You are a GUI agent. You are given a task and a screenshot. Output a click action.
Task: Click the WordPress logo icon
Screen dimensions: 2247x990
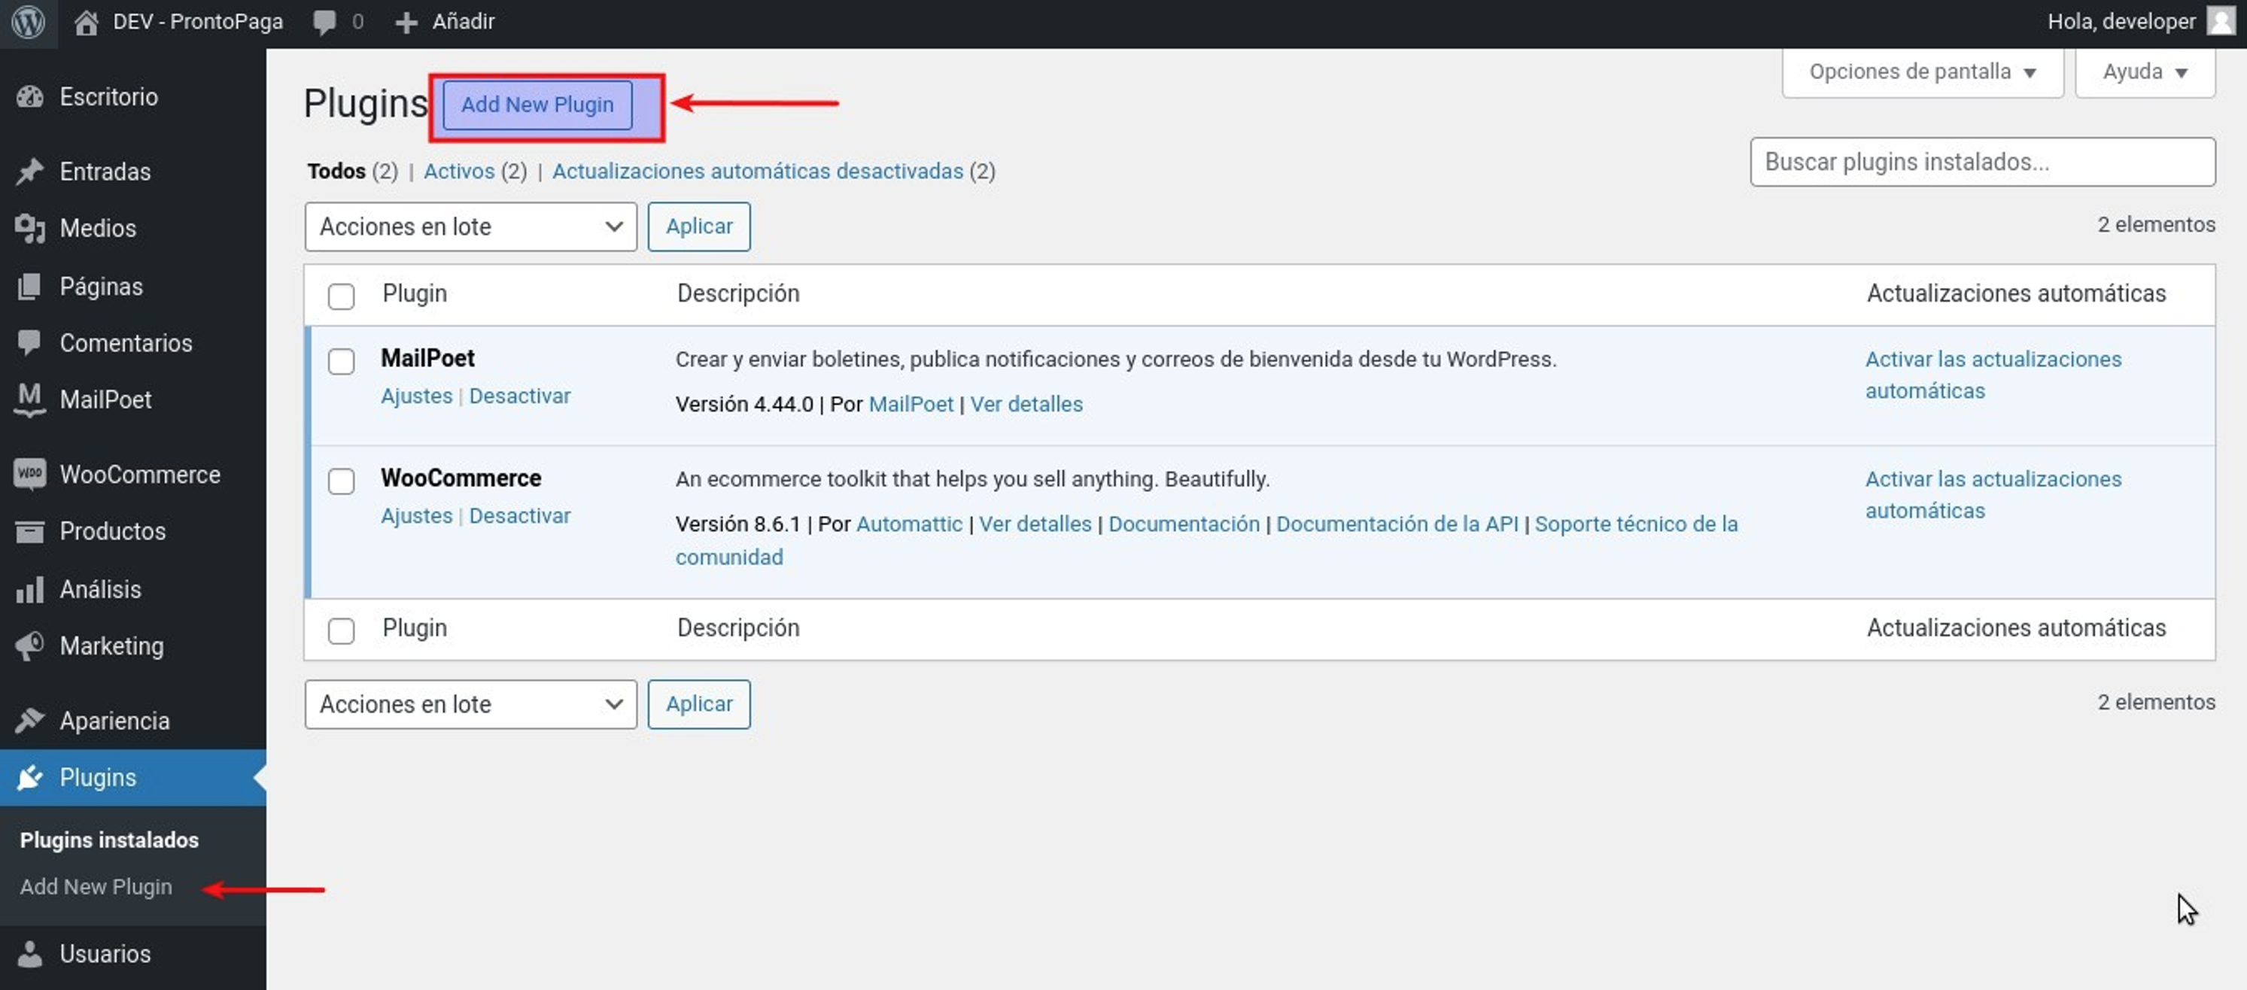29,22
